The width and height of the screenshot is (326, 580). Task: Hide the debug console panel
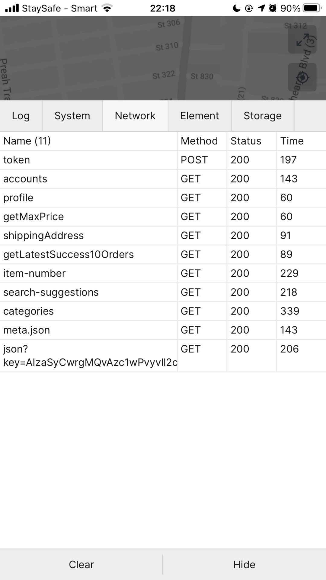244,565
